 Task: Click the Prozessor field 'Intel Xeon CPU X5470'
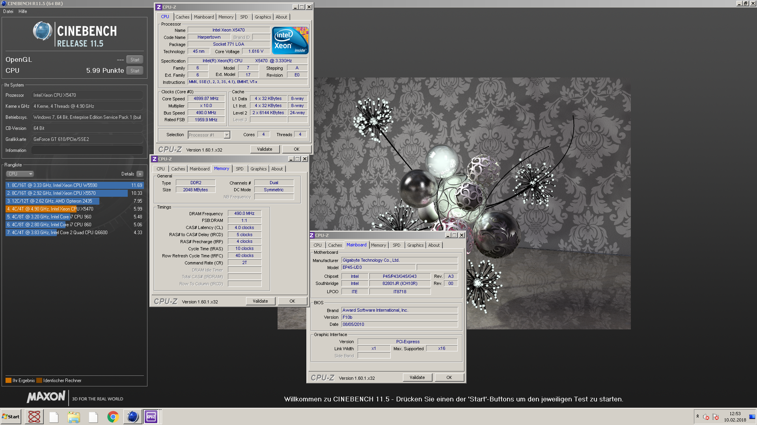(87, 95)
